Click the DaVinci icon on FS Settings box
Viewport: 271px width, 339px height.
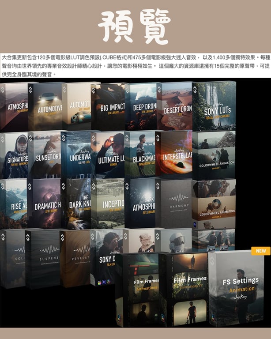click(213, 318)
